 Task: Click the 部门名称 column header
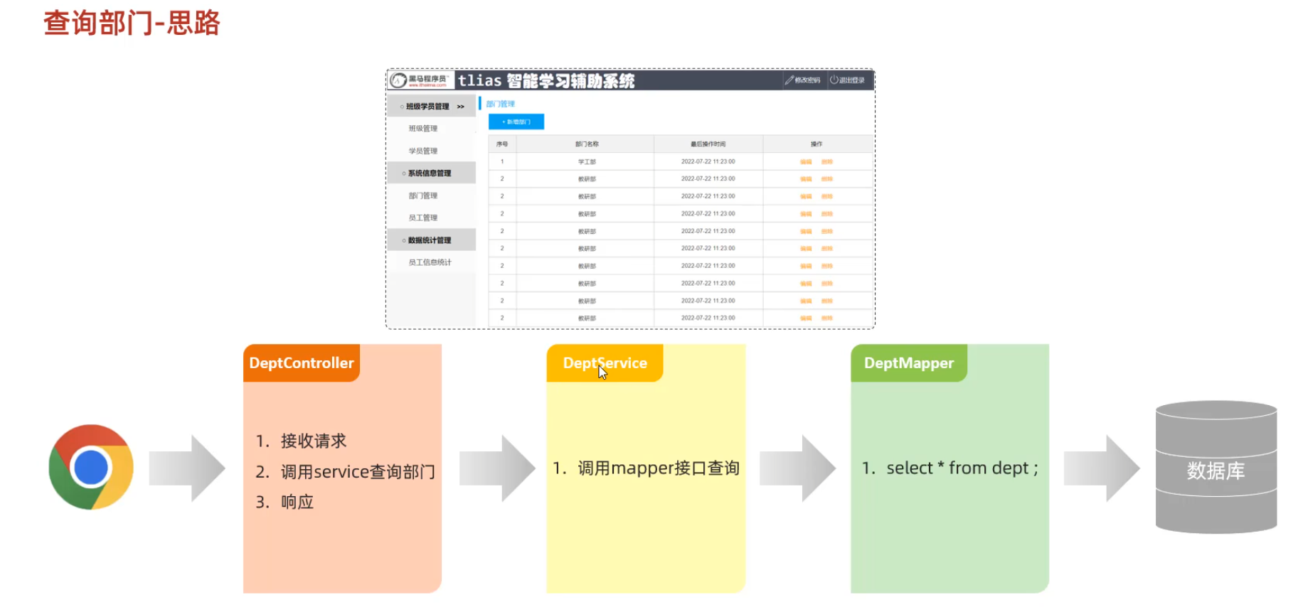point(587,144)
